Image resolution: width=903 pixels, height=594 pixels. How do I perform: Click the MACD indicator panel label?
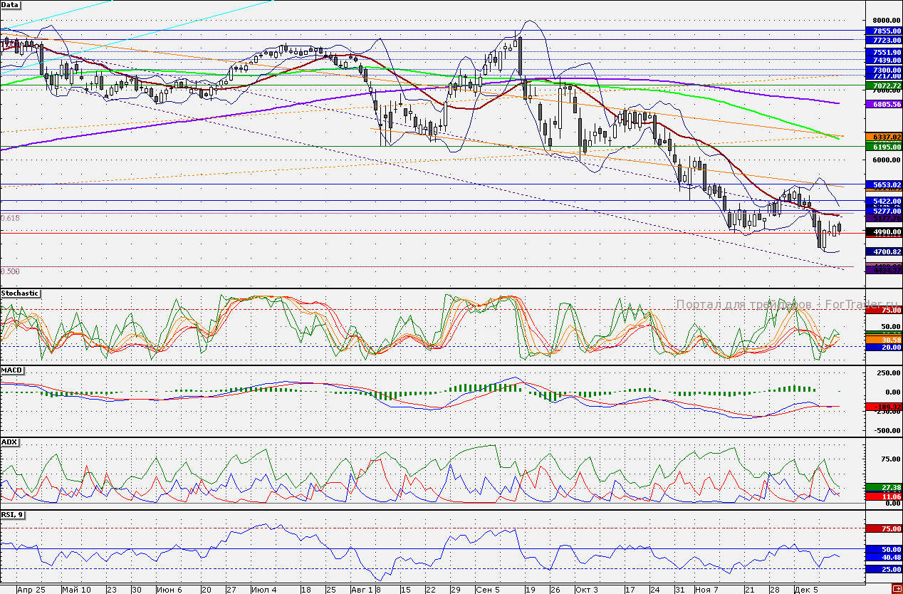[11, 370]
